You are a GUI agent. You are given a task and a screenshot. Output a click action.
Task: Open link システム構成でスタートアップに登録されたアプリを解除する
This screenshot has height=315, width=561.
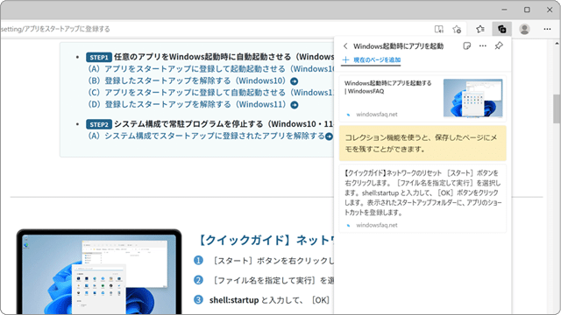[x=206, y=136]
